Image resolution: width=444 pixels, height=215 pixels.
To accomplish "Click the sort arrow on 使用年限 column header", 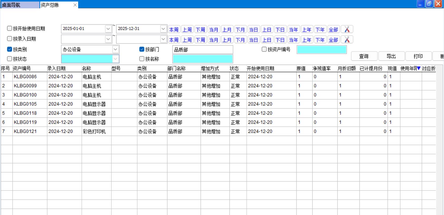I will [419, 68].
